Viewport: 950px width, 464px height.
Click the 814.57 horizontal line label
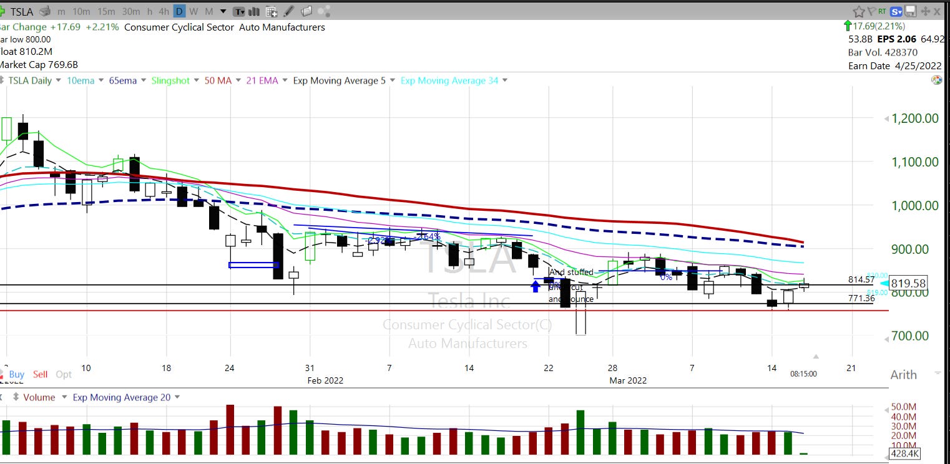pyautogui.click(x=861, y=279)
